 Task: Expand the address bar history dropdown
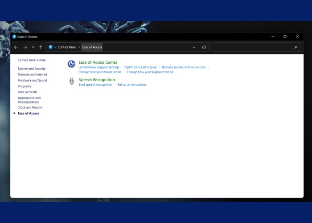(x=194, y=47)
